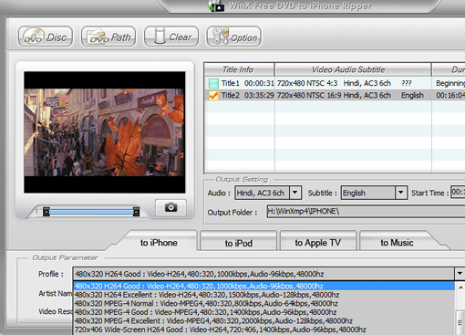Click the right trim handle on preview slider
465x335 pixels.
click(x=137, y=212)
